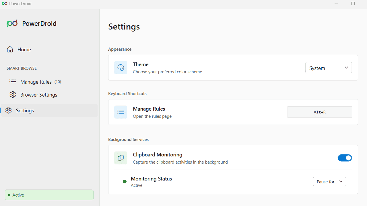
Task: Click the Theme title text
Action: 141,64
